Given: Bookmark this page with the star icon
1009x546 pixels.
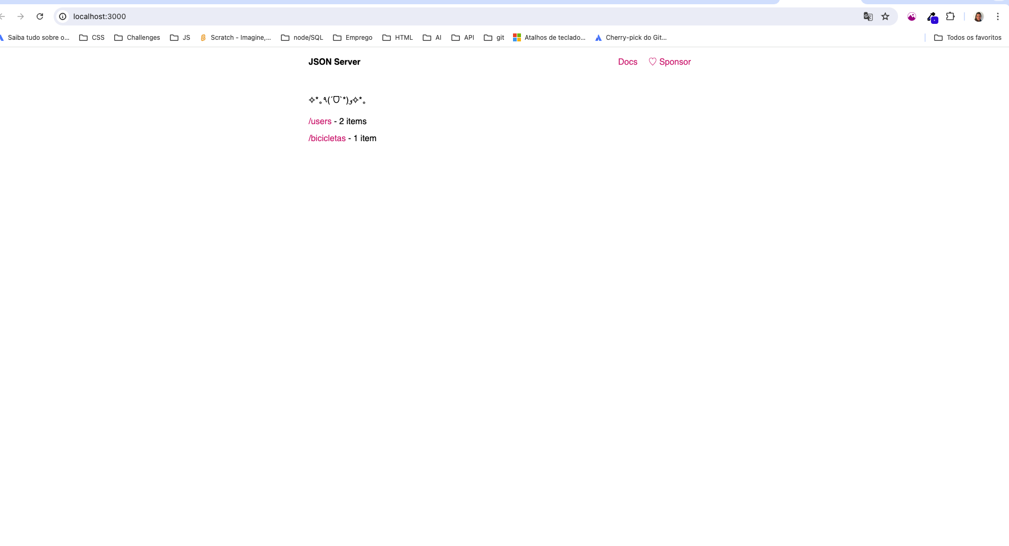Looking at the screenshot, I should (885, 16).
